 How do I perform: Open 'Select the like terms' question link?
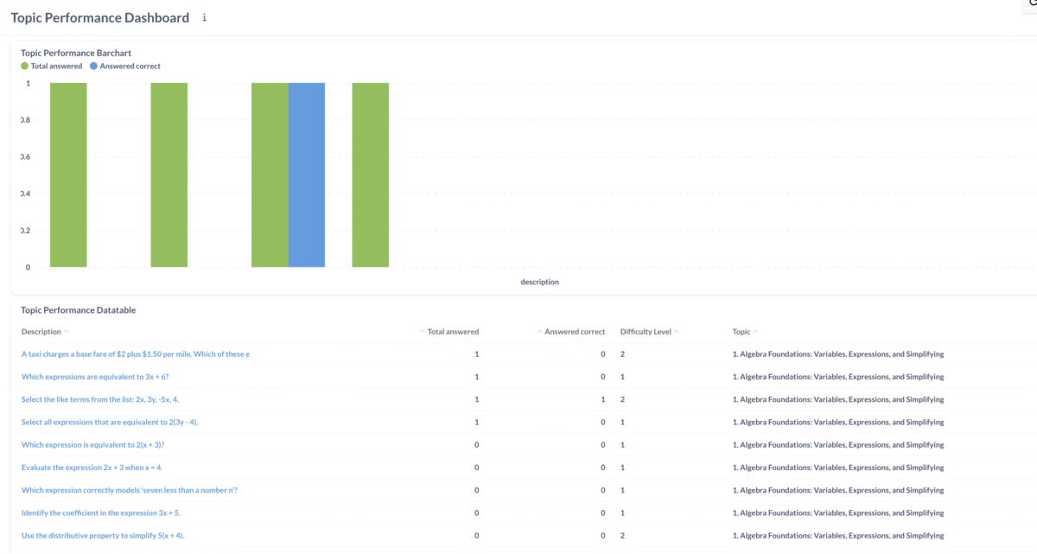click(x=99, y=399)
